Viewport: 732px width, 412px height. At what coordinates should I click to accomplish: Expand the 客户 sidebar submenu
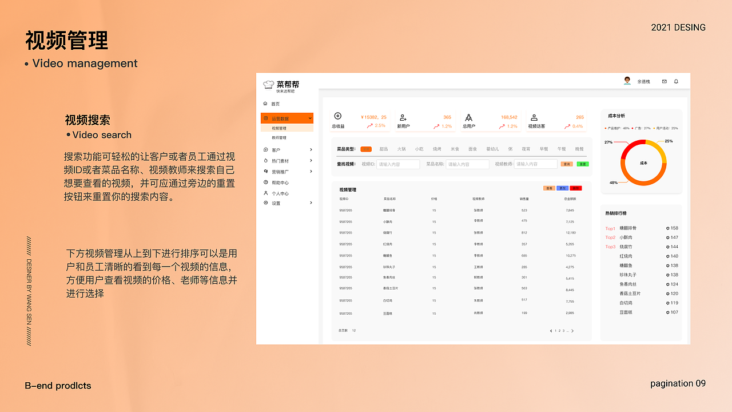[x=310, y=149]
